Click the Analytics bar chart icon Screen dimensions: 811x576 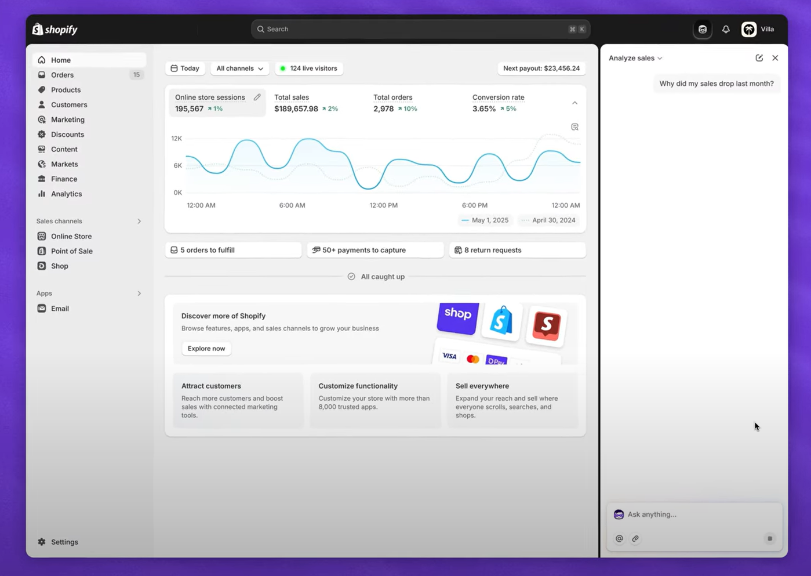pyautogui.click(x=42, y=194)
